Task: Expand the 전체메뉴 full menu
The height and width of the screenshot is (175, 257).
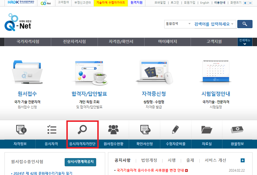Action: coord(245,42)
